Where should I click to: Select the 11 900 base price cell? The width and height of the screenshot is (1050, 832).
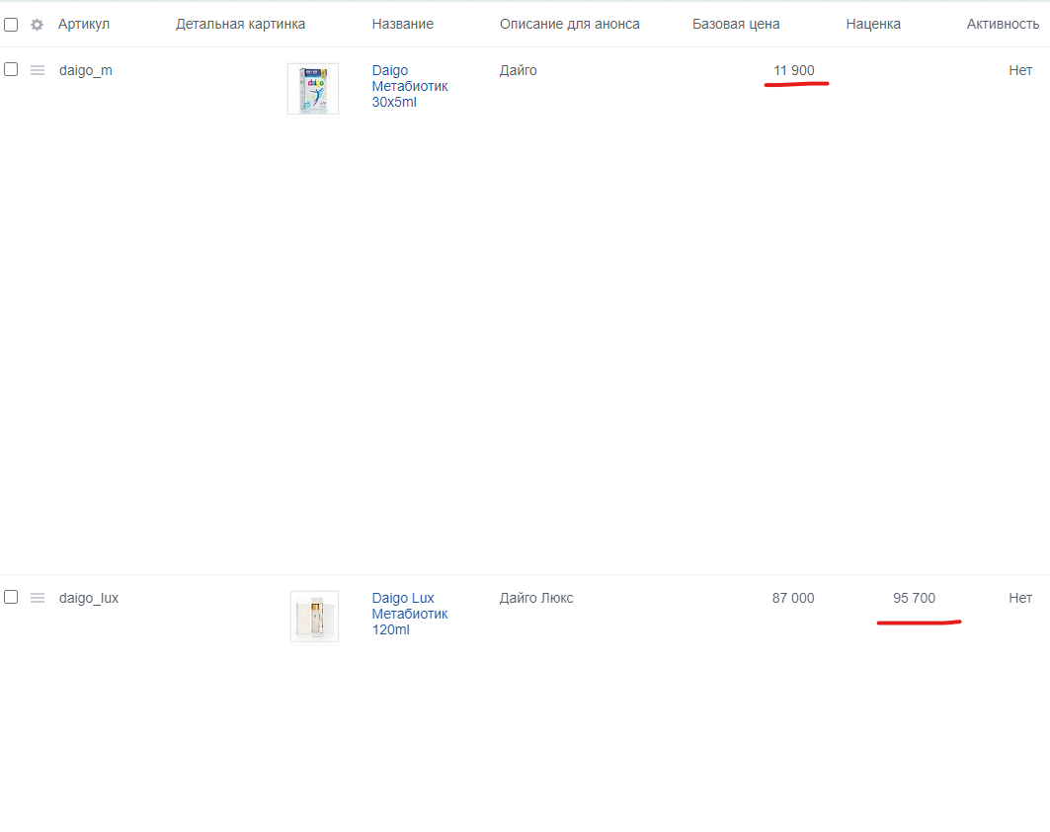(x=793, y=70)
